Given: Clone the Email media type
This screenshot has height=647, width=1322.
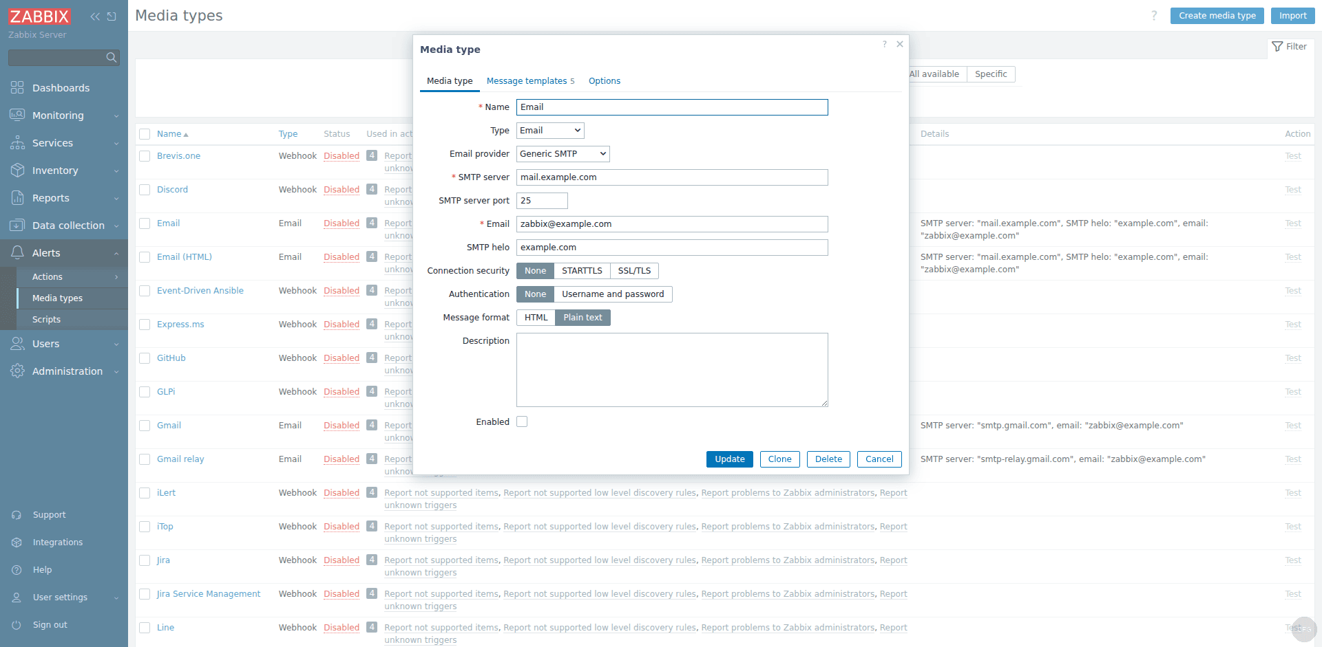Looking at the screenshot, I should point(779,459).
